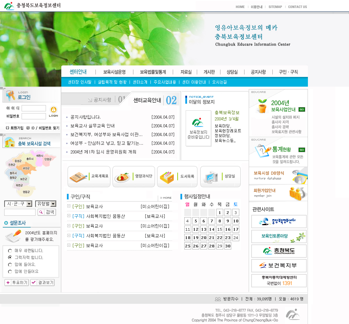Viewport: 349px width, 324px height.
Task: Show MORE 구인/구직 listings
Action: pyautogui.click(x=165, y=198)
